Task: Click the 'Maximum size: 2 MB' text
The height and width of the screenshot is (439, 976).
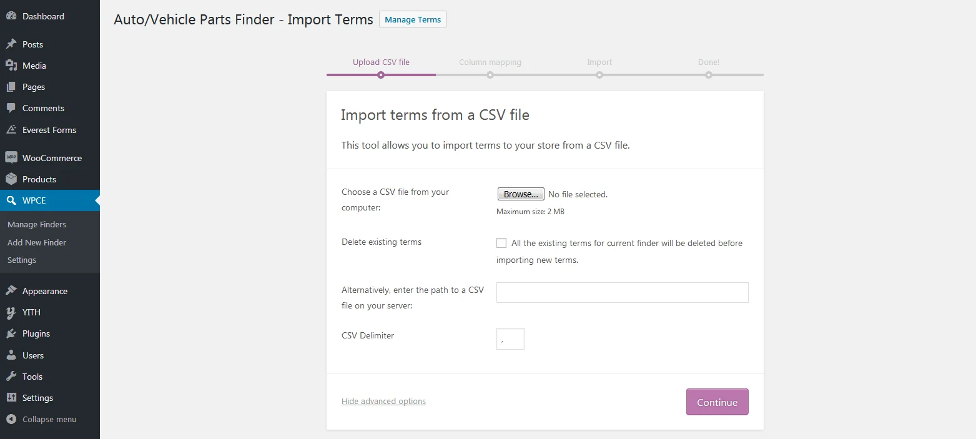Action: pos(530,212)
